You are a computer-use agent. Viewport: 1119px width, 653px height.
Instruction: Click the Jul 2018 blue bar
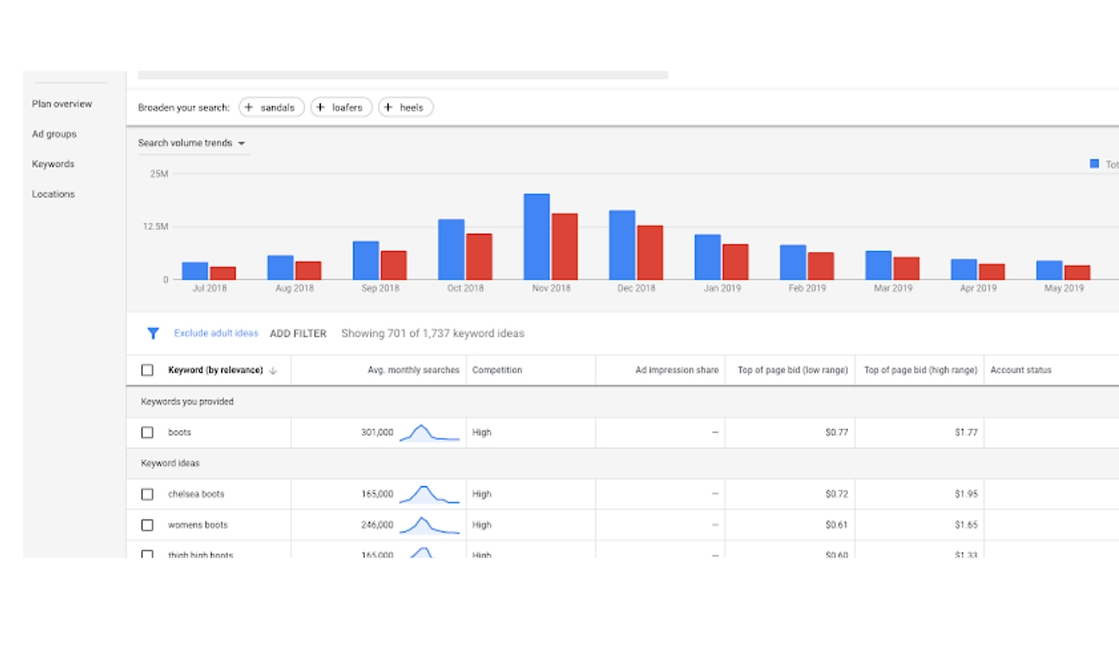(195, 271)
